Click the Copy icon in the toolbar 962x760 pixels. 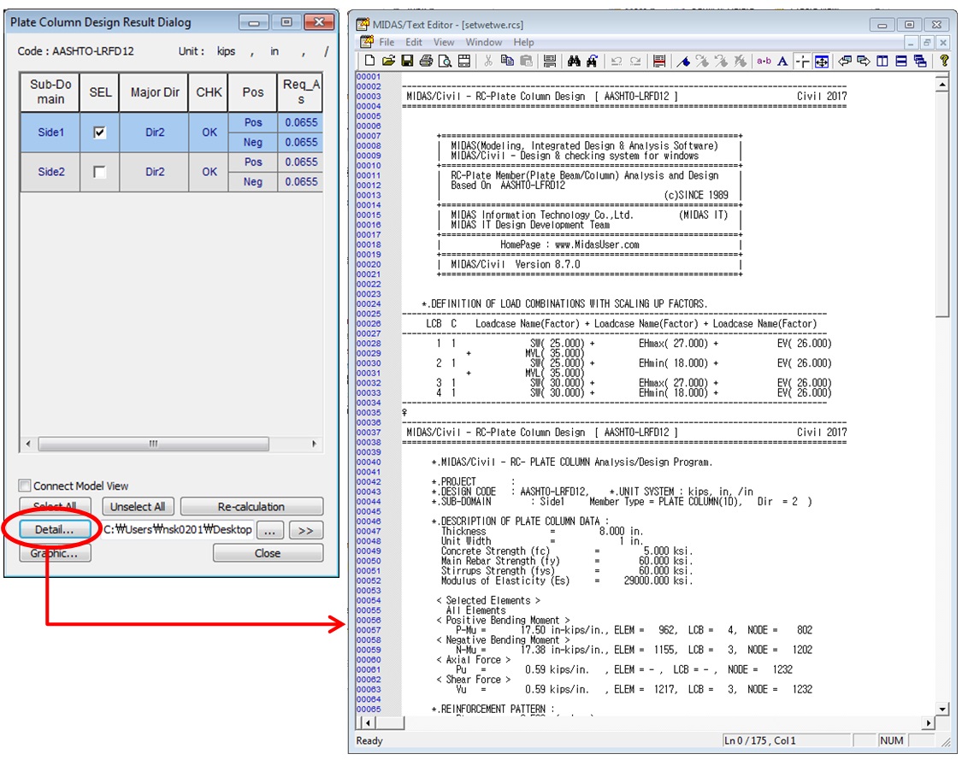click(507, 61)
